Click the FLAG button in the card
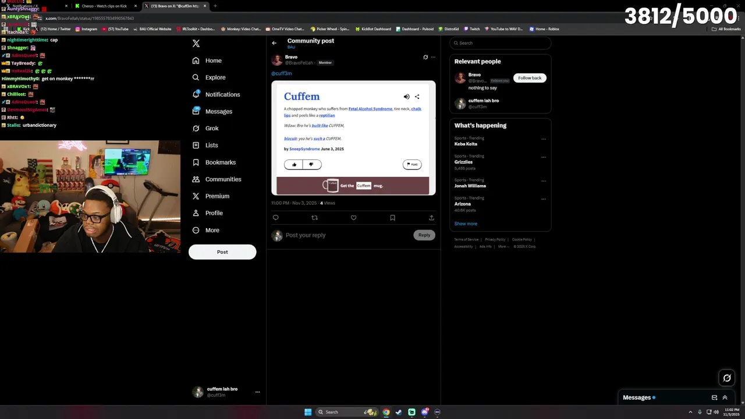The image size is (745, 419). 412,165
